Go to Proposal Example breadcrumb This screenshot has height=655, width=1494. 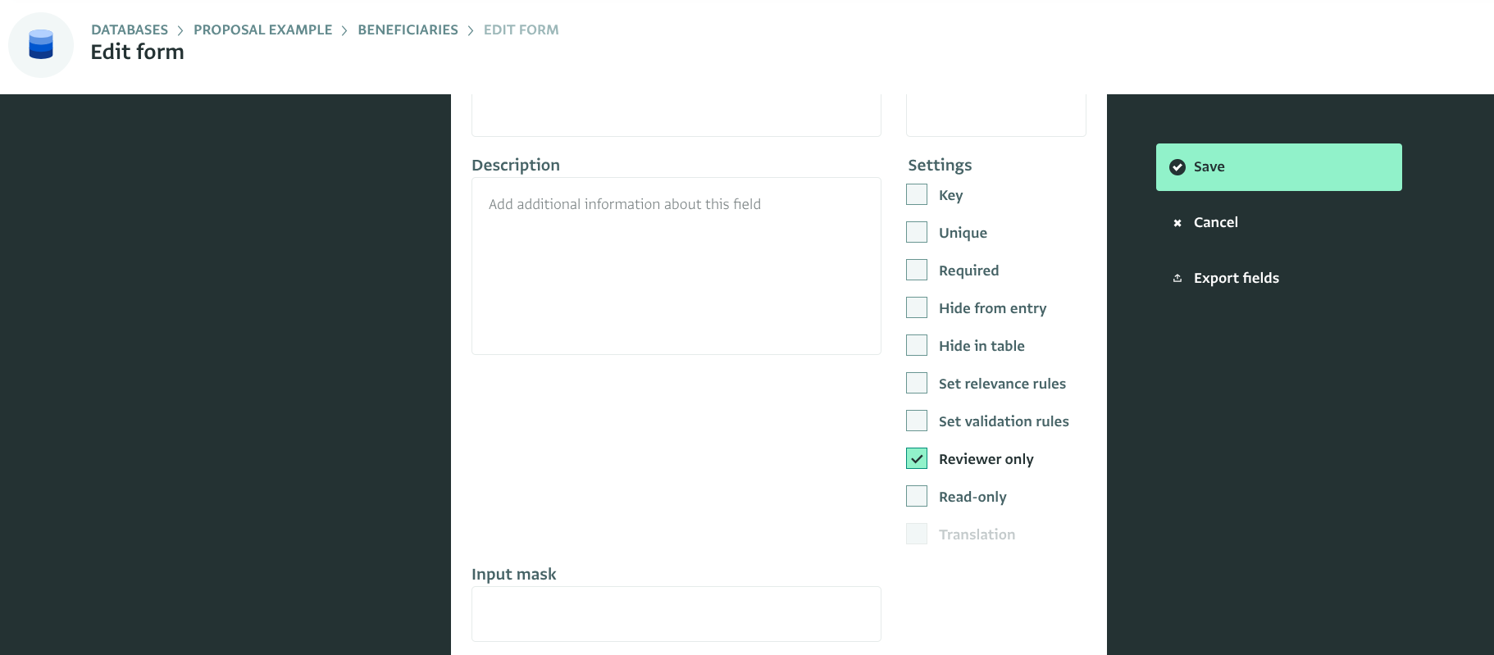coord(262,30)
